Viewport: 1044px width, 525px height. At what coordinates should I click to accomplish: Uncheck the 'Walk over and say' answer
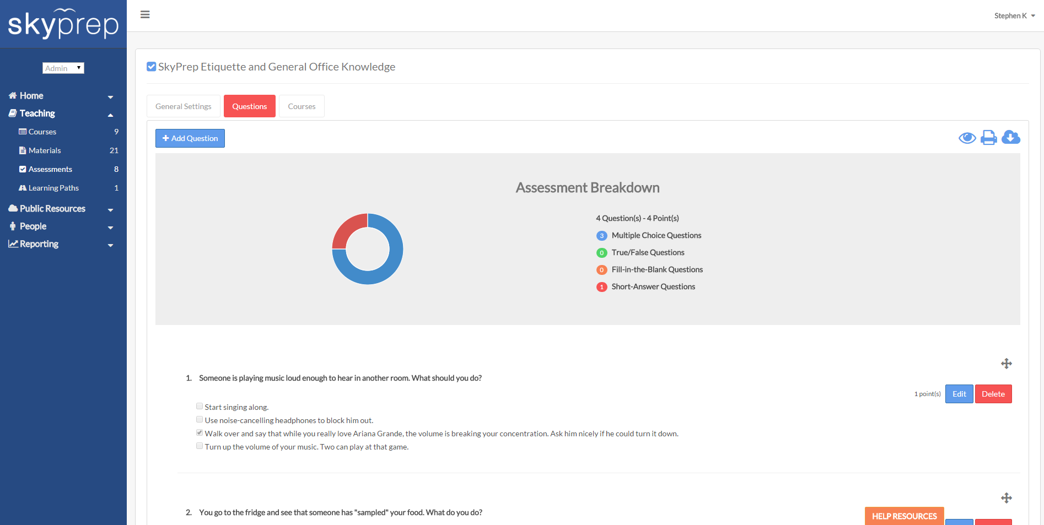pos(200,432)
